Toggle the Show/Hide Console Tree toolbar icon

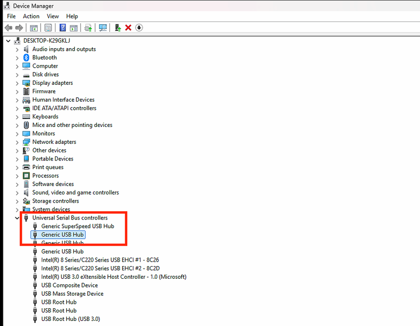(x=34, y=28)
